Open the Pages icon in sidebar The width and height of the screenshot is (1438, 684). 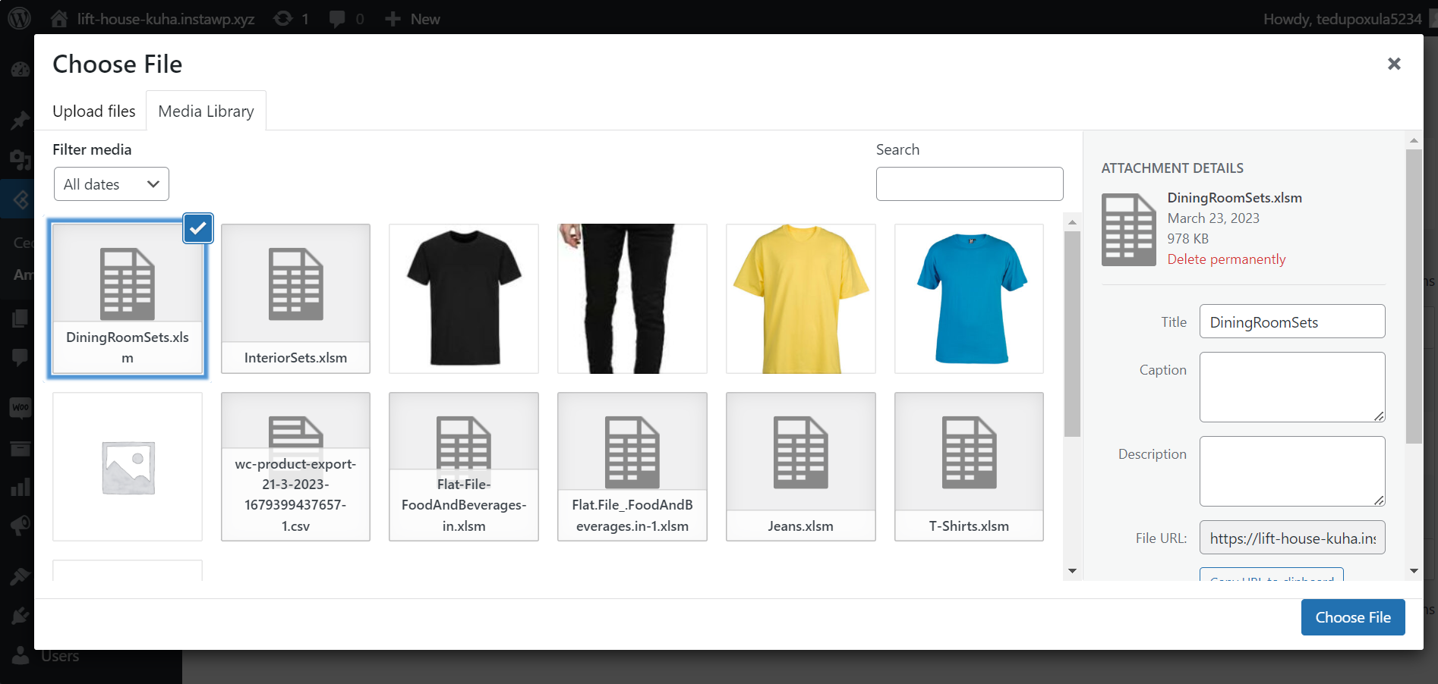point(20,318)
